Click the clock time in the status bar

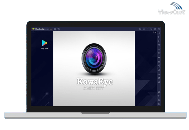(x=155, y=32)
